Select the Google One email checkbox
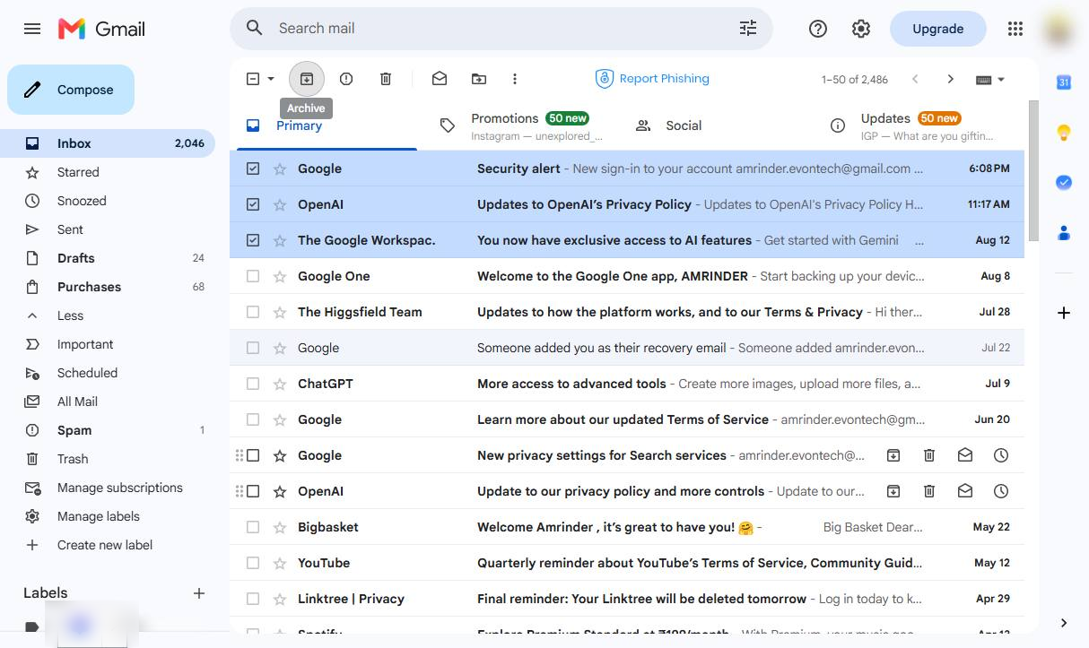The image size is (1089, 648). (253, 276)
